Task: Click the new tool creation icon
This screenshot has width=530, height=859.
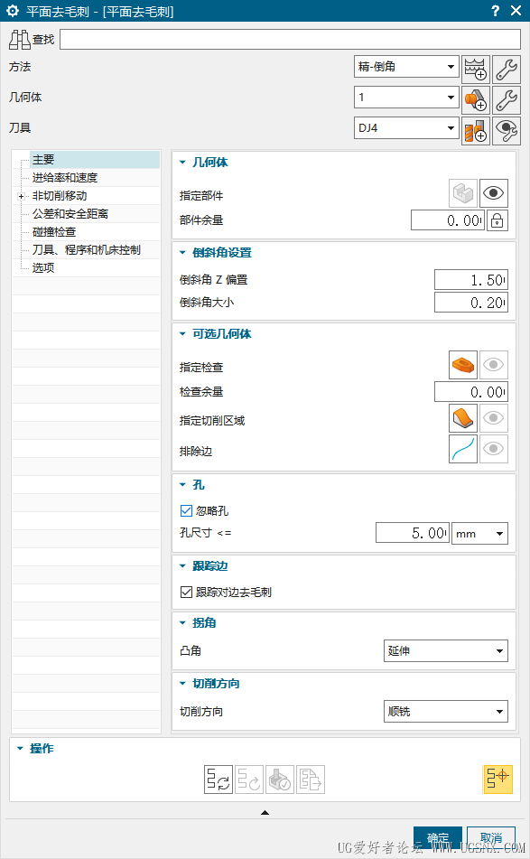Action: (474, 127)
